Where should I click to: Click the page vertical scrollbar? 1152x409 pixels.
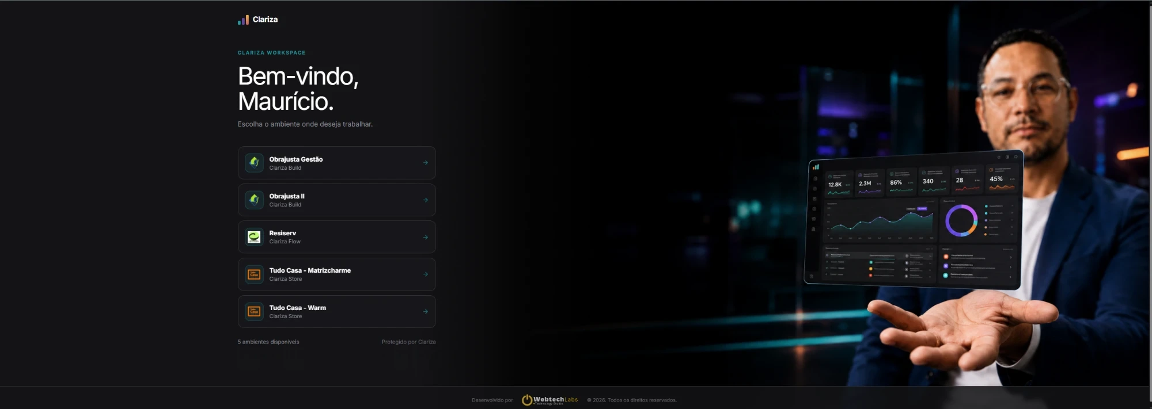coord(1150,204)
